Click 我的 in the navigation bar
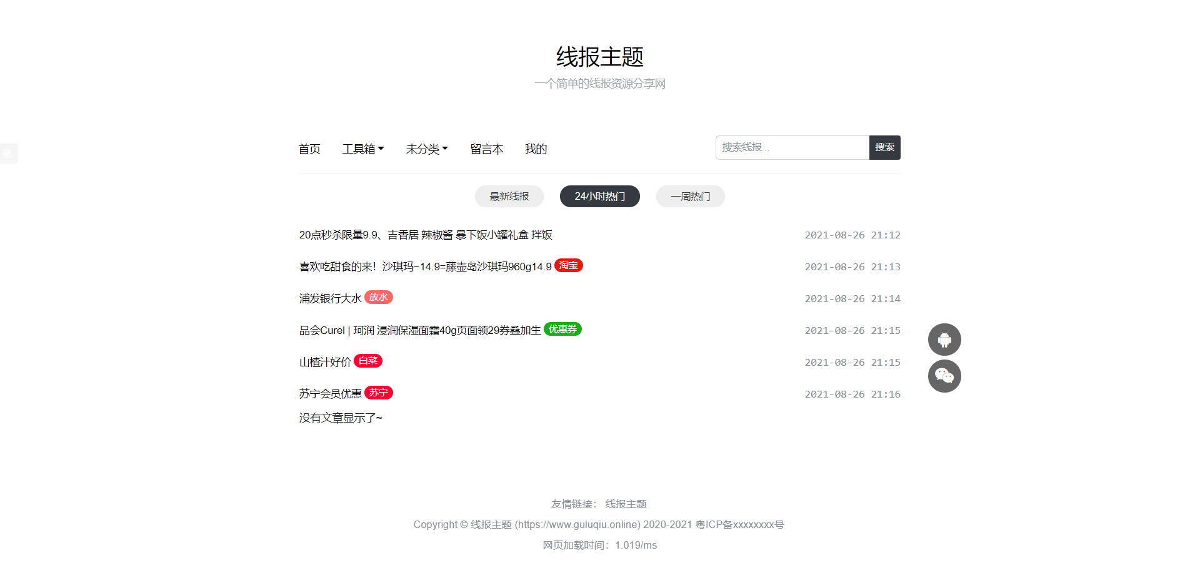The height and width of the screenshot is (563, 1200). (x=536, y=149)
